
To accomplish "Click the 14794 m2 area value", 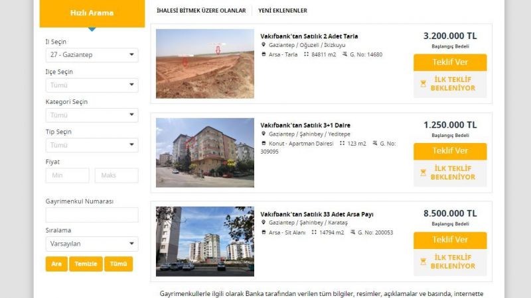I will pyautogui.click(x=331, y=232).
